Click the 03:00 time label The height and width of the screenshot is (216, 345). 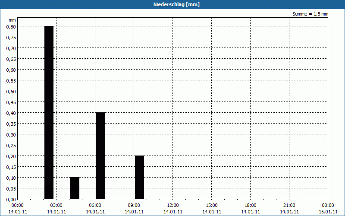[56, 205]
